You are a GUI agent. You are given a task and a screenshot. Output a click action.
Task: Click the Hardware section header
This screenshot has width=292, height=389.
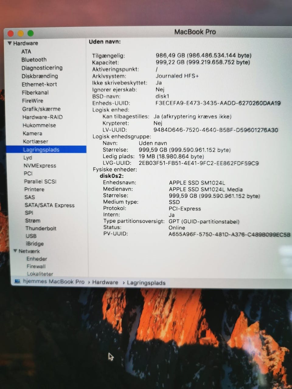26,43
